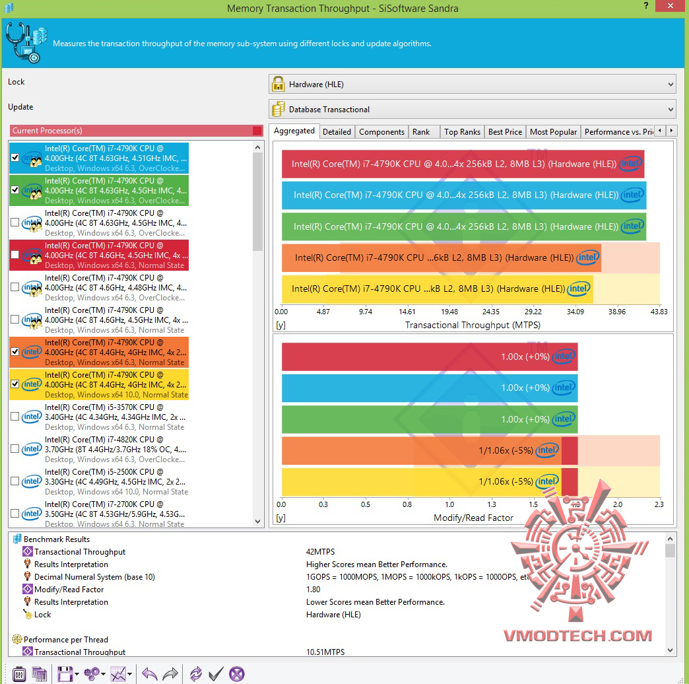Viewport: 689px width, 684px height.
Task: Click the checkmark OK icon
Action: (x=216, y=674)
